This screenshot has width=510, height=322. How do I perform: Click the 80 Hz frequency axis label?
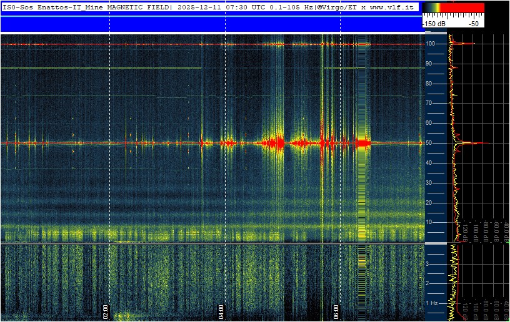pos(429,84)
